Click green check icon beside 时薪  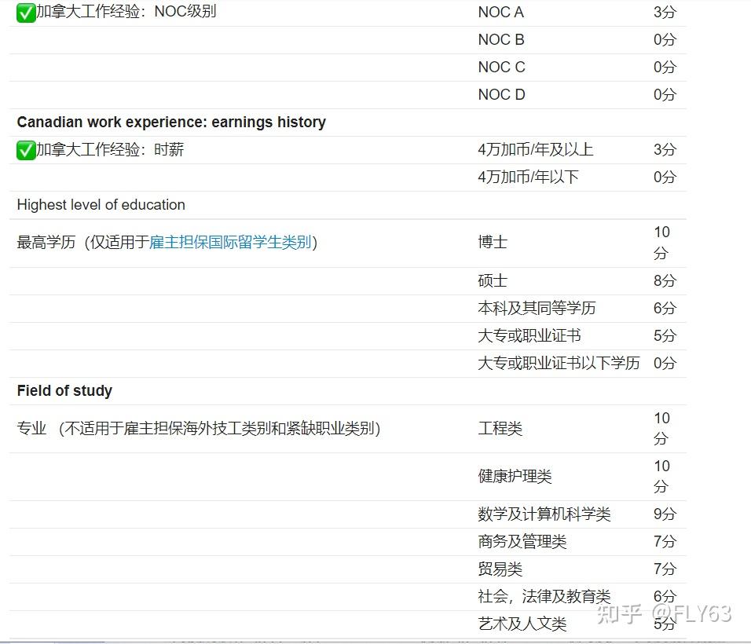click(x=26, y=150)
